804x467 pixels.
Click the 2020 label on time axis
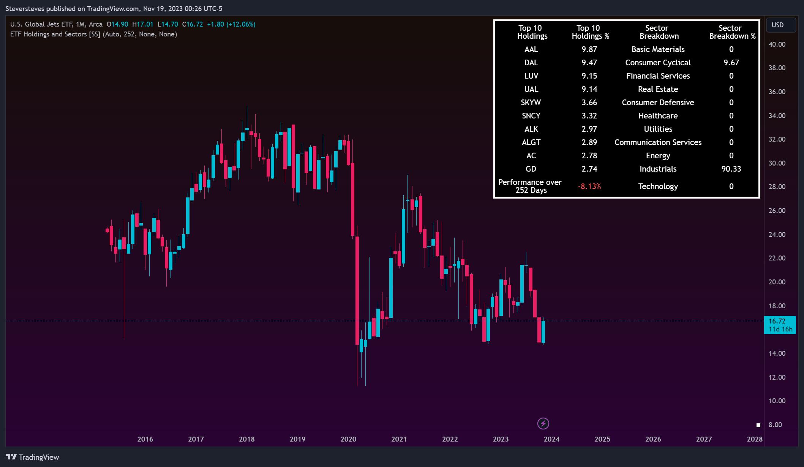[348, 439]
